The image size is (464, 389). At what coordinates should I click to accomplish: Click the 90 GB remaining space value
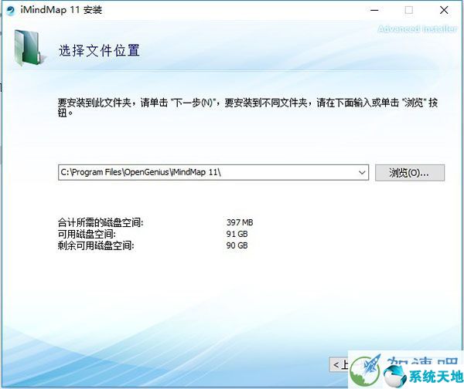click(x=237, y=245)
